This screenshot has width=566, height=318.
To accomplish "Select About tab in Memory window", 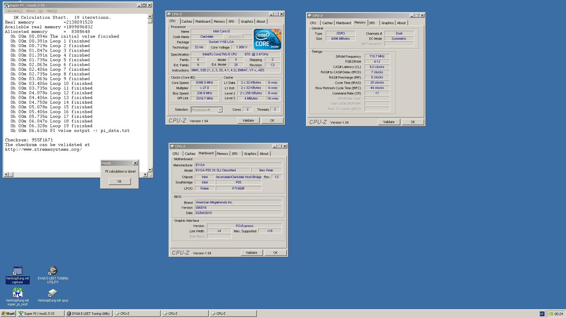I will (401, 23).
